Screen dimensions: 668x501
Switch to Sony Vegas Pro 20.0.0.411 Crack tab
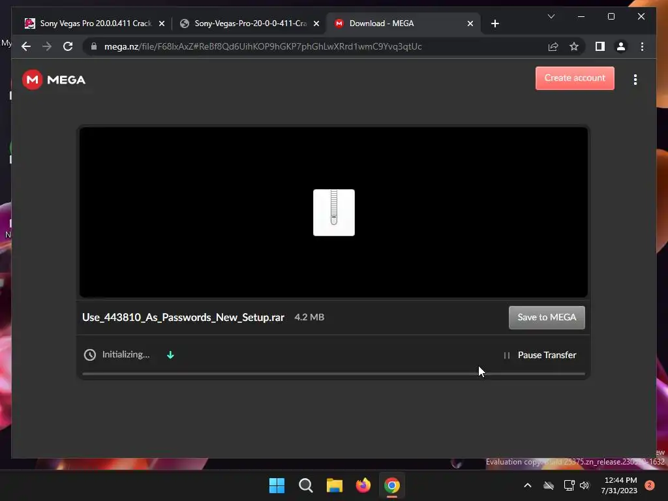pos(95,23)
